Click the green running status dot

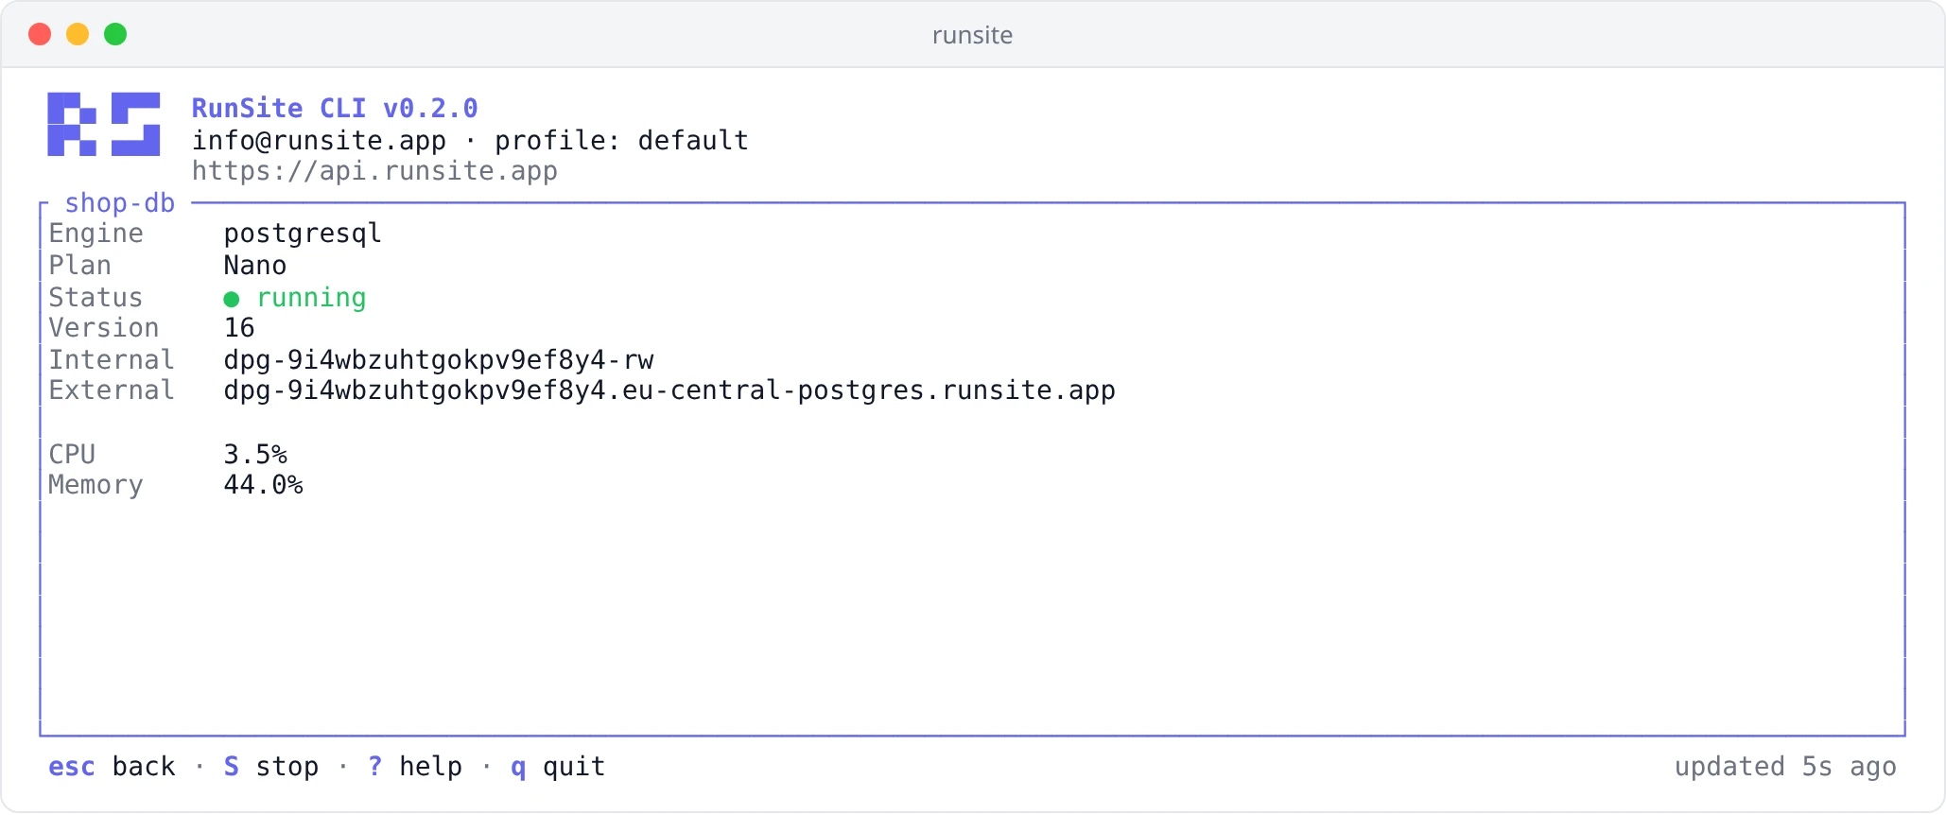coord(232,299)
